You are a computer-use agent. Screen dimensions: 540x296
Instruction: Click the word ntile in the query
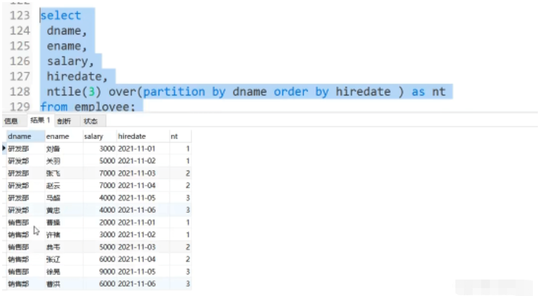click(x=64, y=92)
